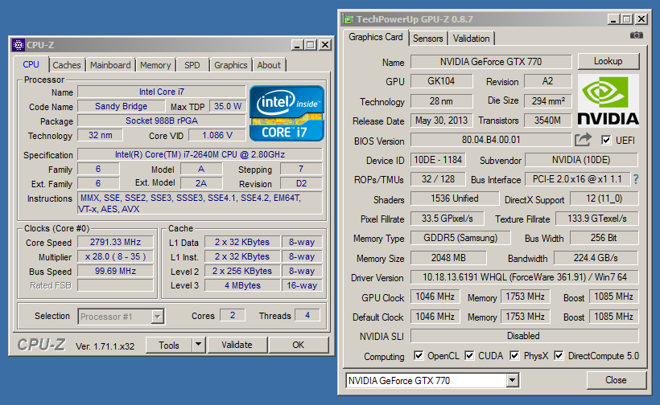Open the SPD tab
The image size is (660, 405).
click(192, 65)
